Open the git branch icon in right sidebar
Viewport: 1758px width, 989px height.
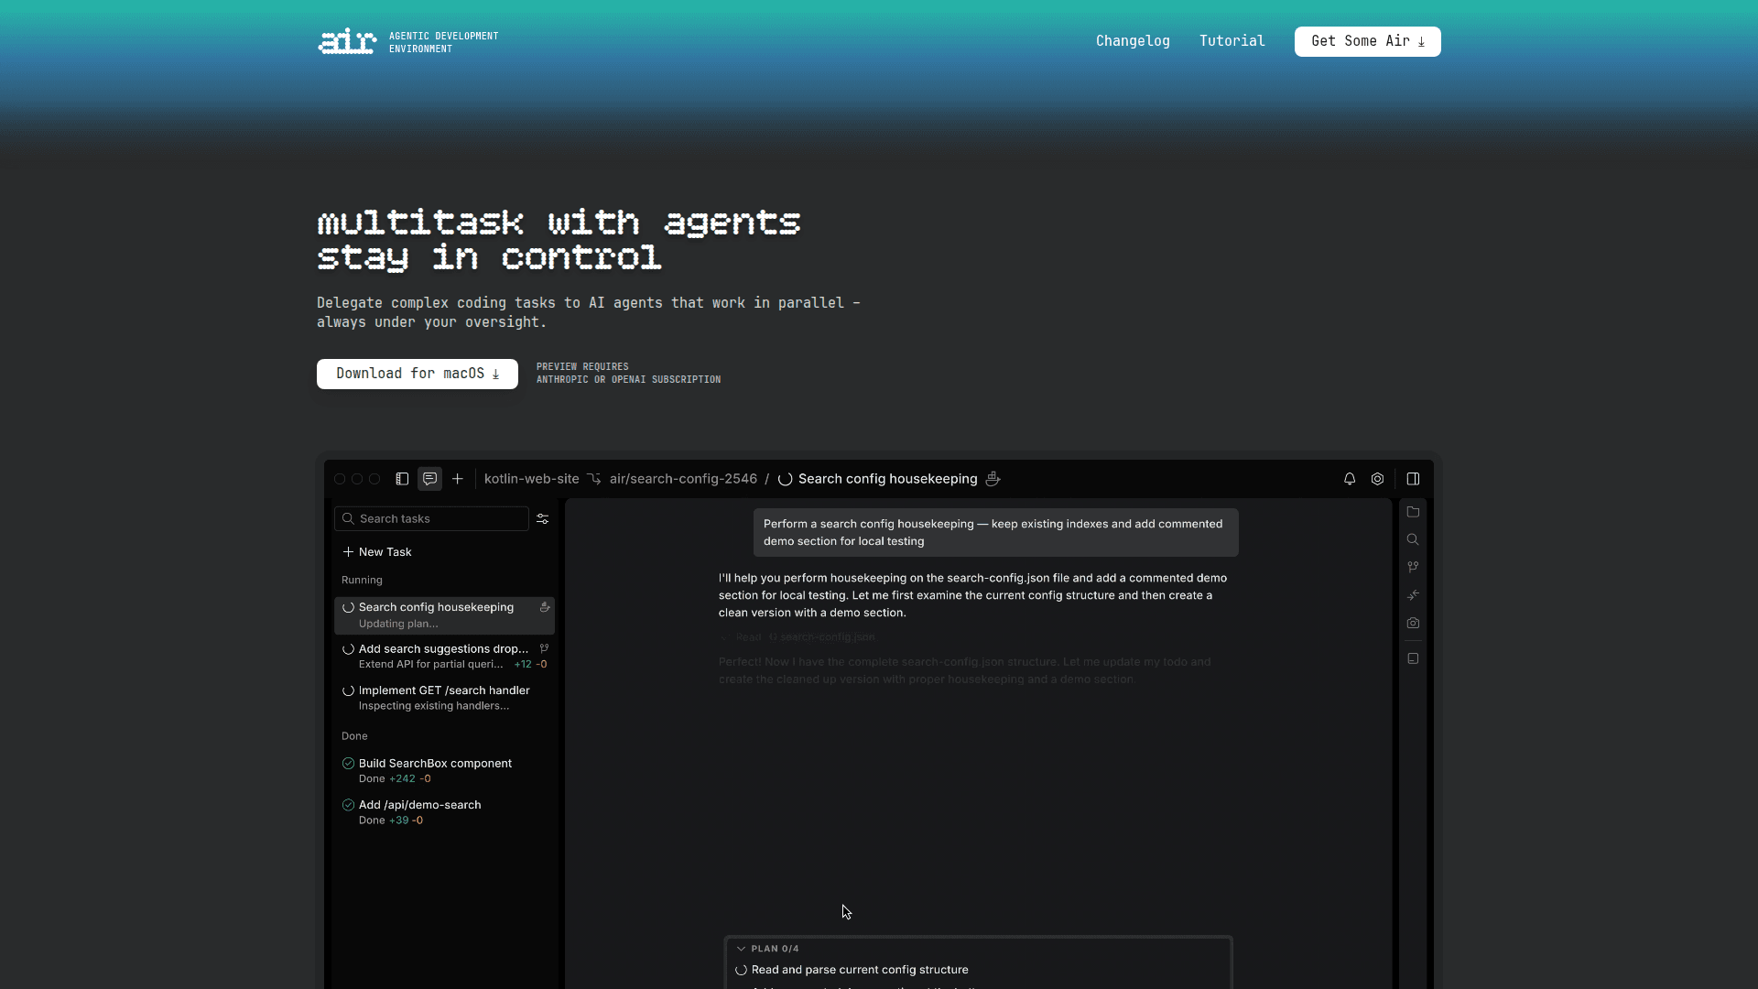[1413, 567]
